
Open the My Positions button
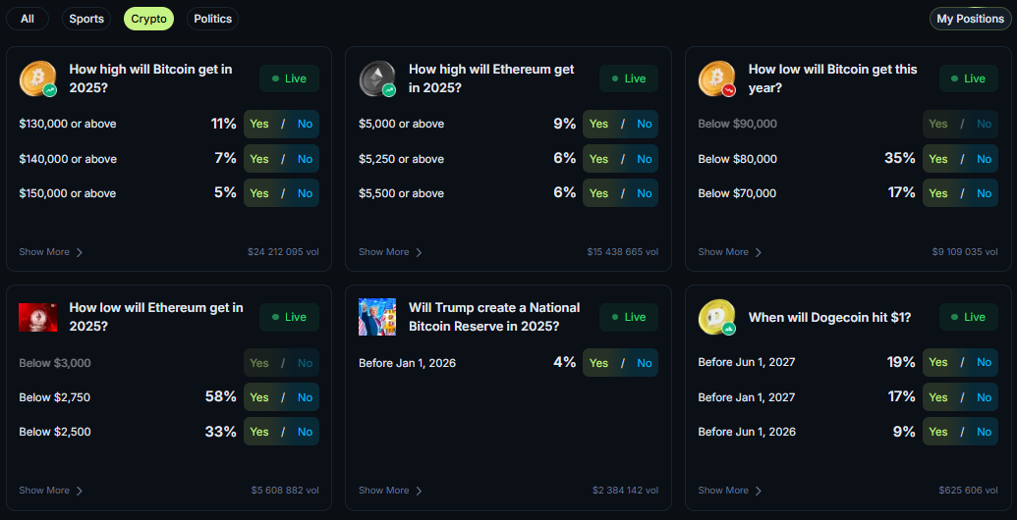[x=970, y=19]
